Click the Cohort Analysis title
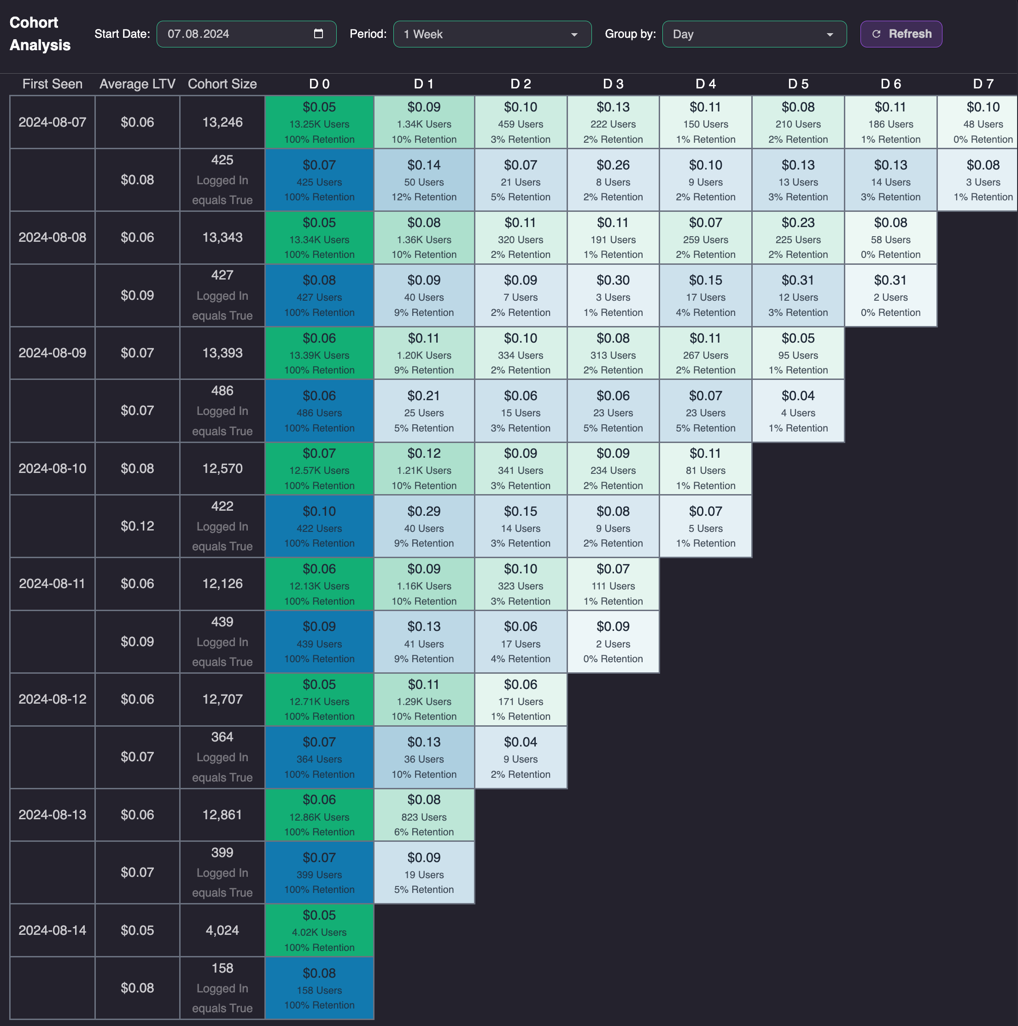 click(x=40, y=34)
